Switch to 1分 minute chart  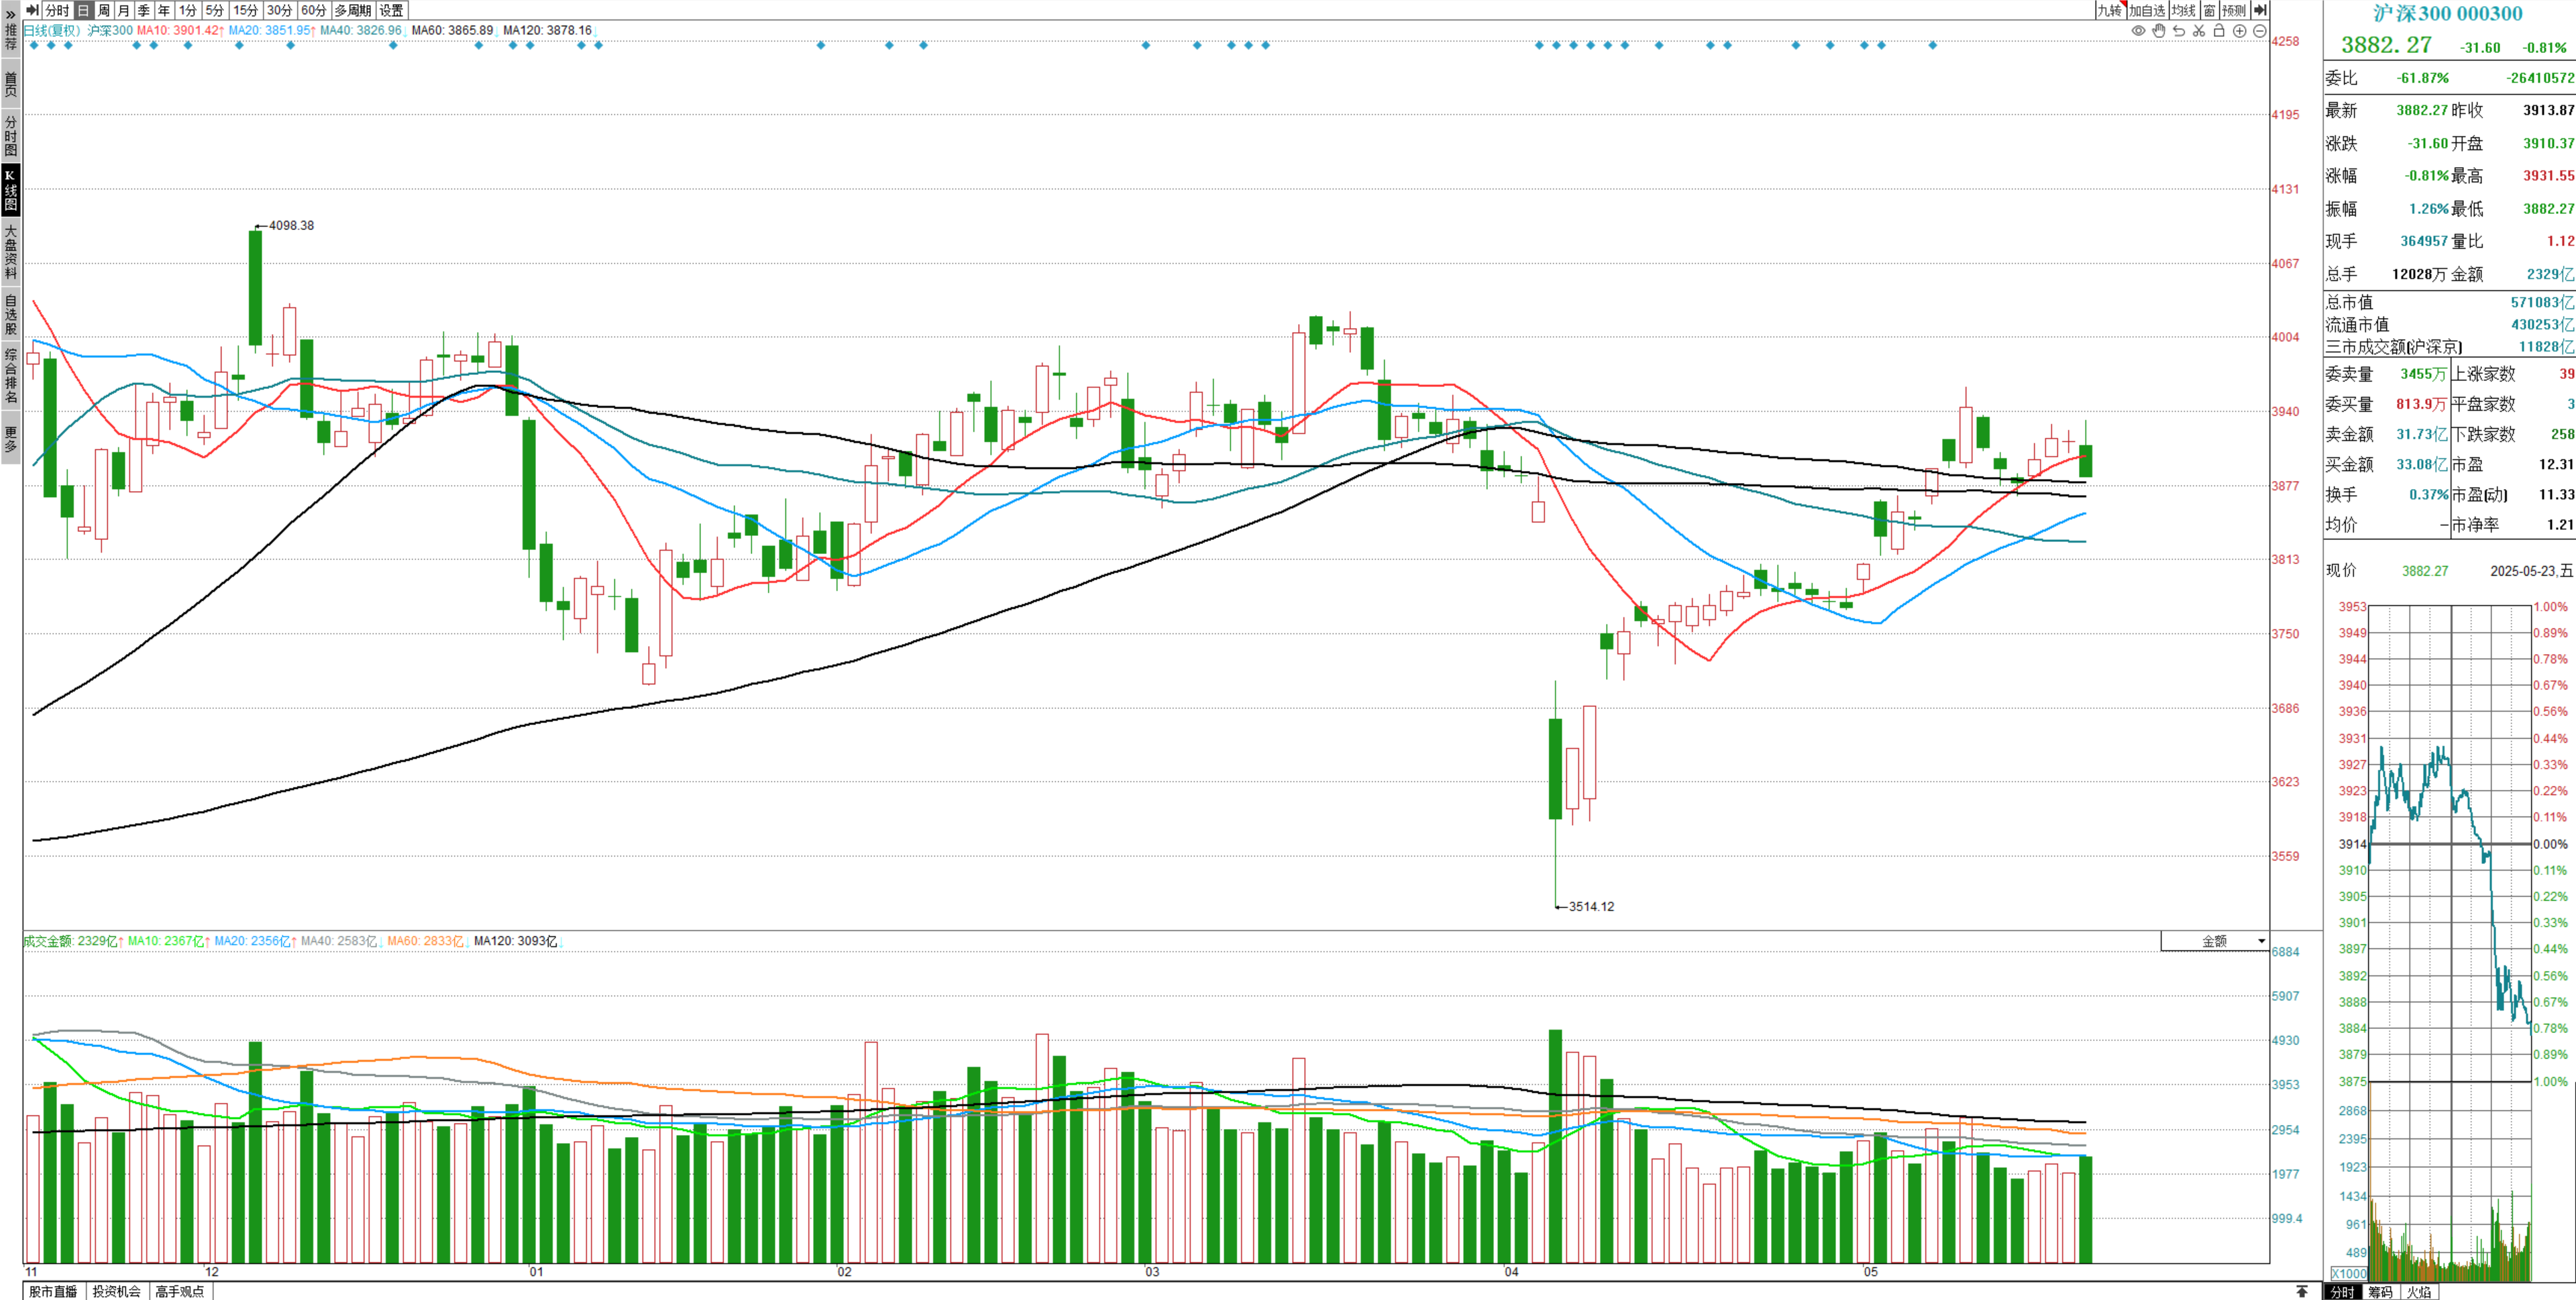click(x=187, y=10)
